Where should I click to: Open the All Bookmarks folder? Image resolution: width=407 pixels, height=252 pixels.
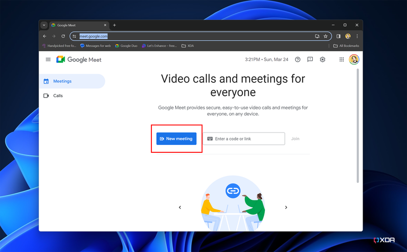click(346, 46)
